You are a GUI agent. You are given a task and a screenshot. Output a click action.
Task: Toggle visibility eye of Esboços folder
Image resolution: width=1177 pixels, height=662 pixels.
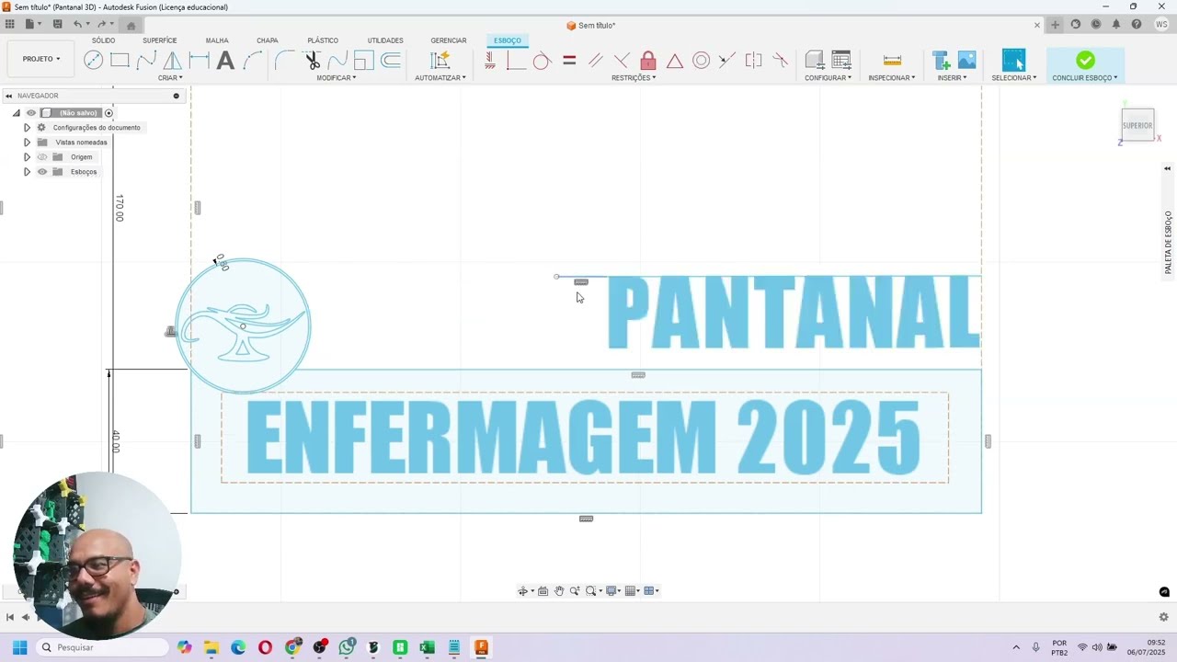pyautogui.click(x=41, y=172)
